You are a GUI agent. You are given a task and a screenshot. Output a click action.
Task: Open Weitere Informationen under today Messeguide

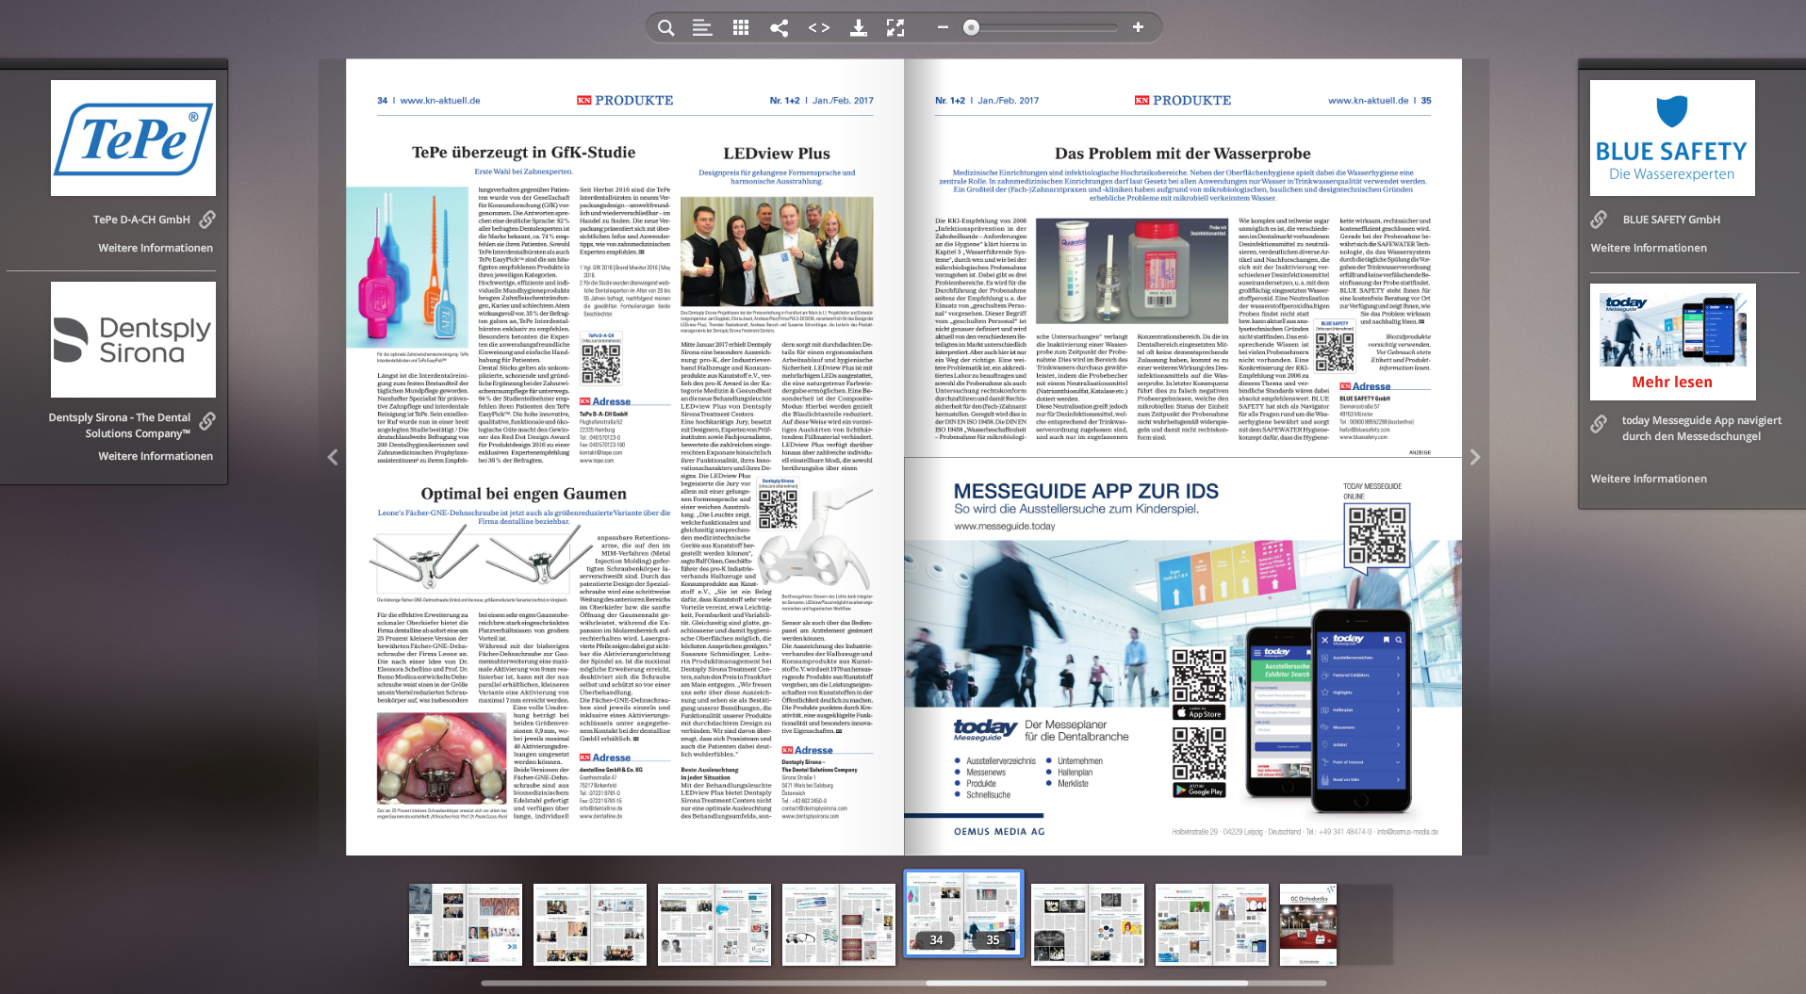click(x=1649, y=479)
